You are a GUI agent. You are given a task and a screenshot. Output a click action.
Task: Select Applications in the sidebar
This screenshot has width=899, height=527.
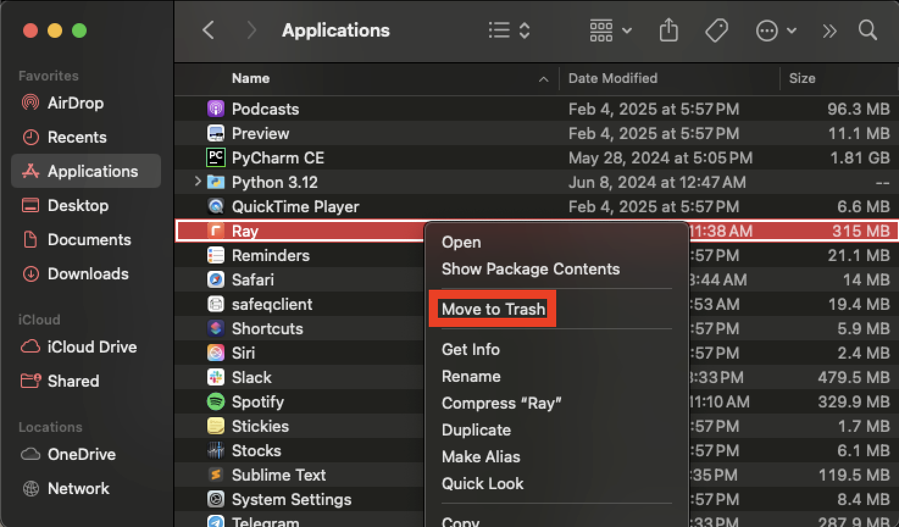coord(86,171)
